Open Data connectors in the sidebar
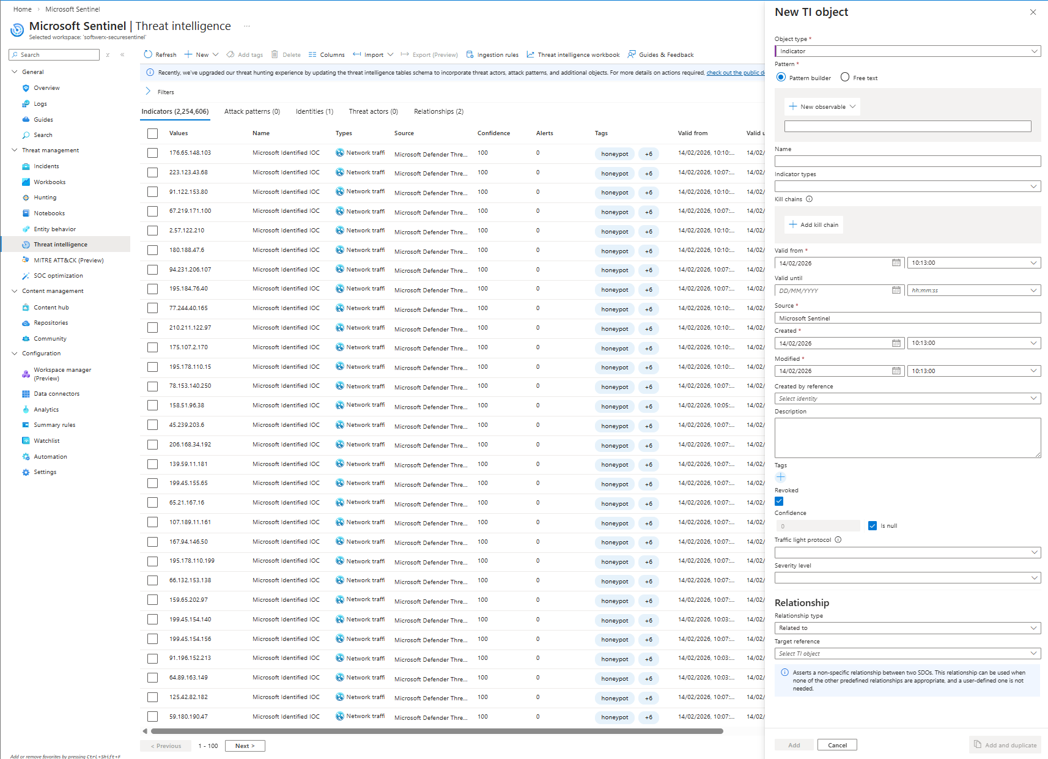This screenshot has height=759, width=1048. [x=56, y=394]
